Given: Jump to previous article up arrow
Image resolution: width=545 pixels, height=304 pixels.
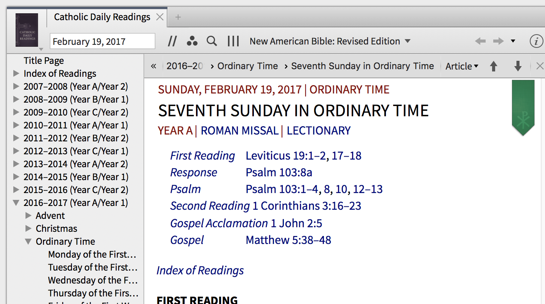Looking at the screenshot, I should click(494, 66).
